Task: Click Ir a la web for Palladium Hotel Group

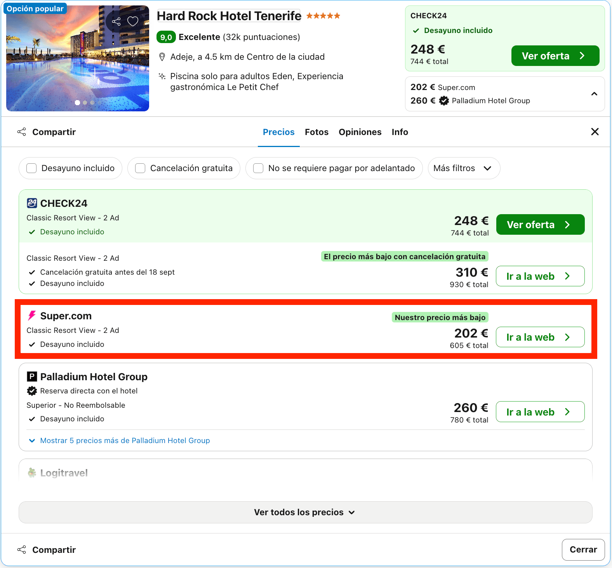Action: point(540,412)
